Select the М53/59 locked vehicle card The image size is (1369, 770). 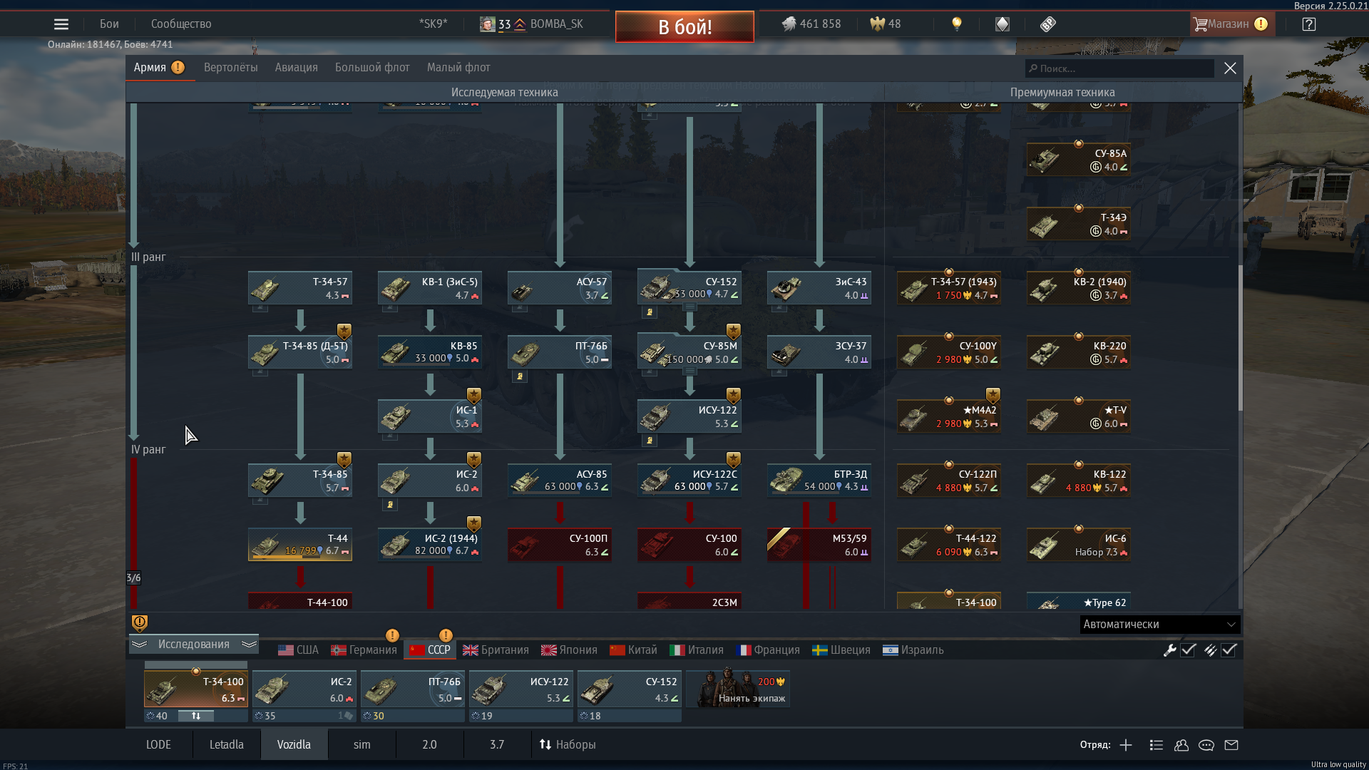click(819, 545)
